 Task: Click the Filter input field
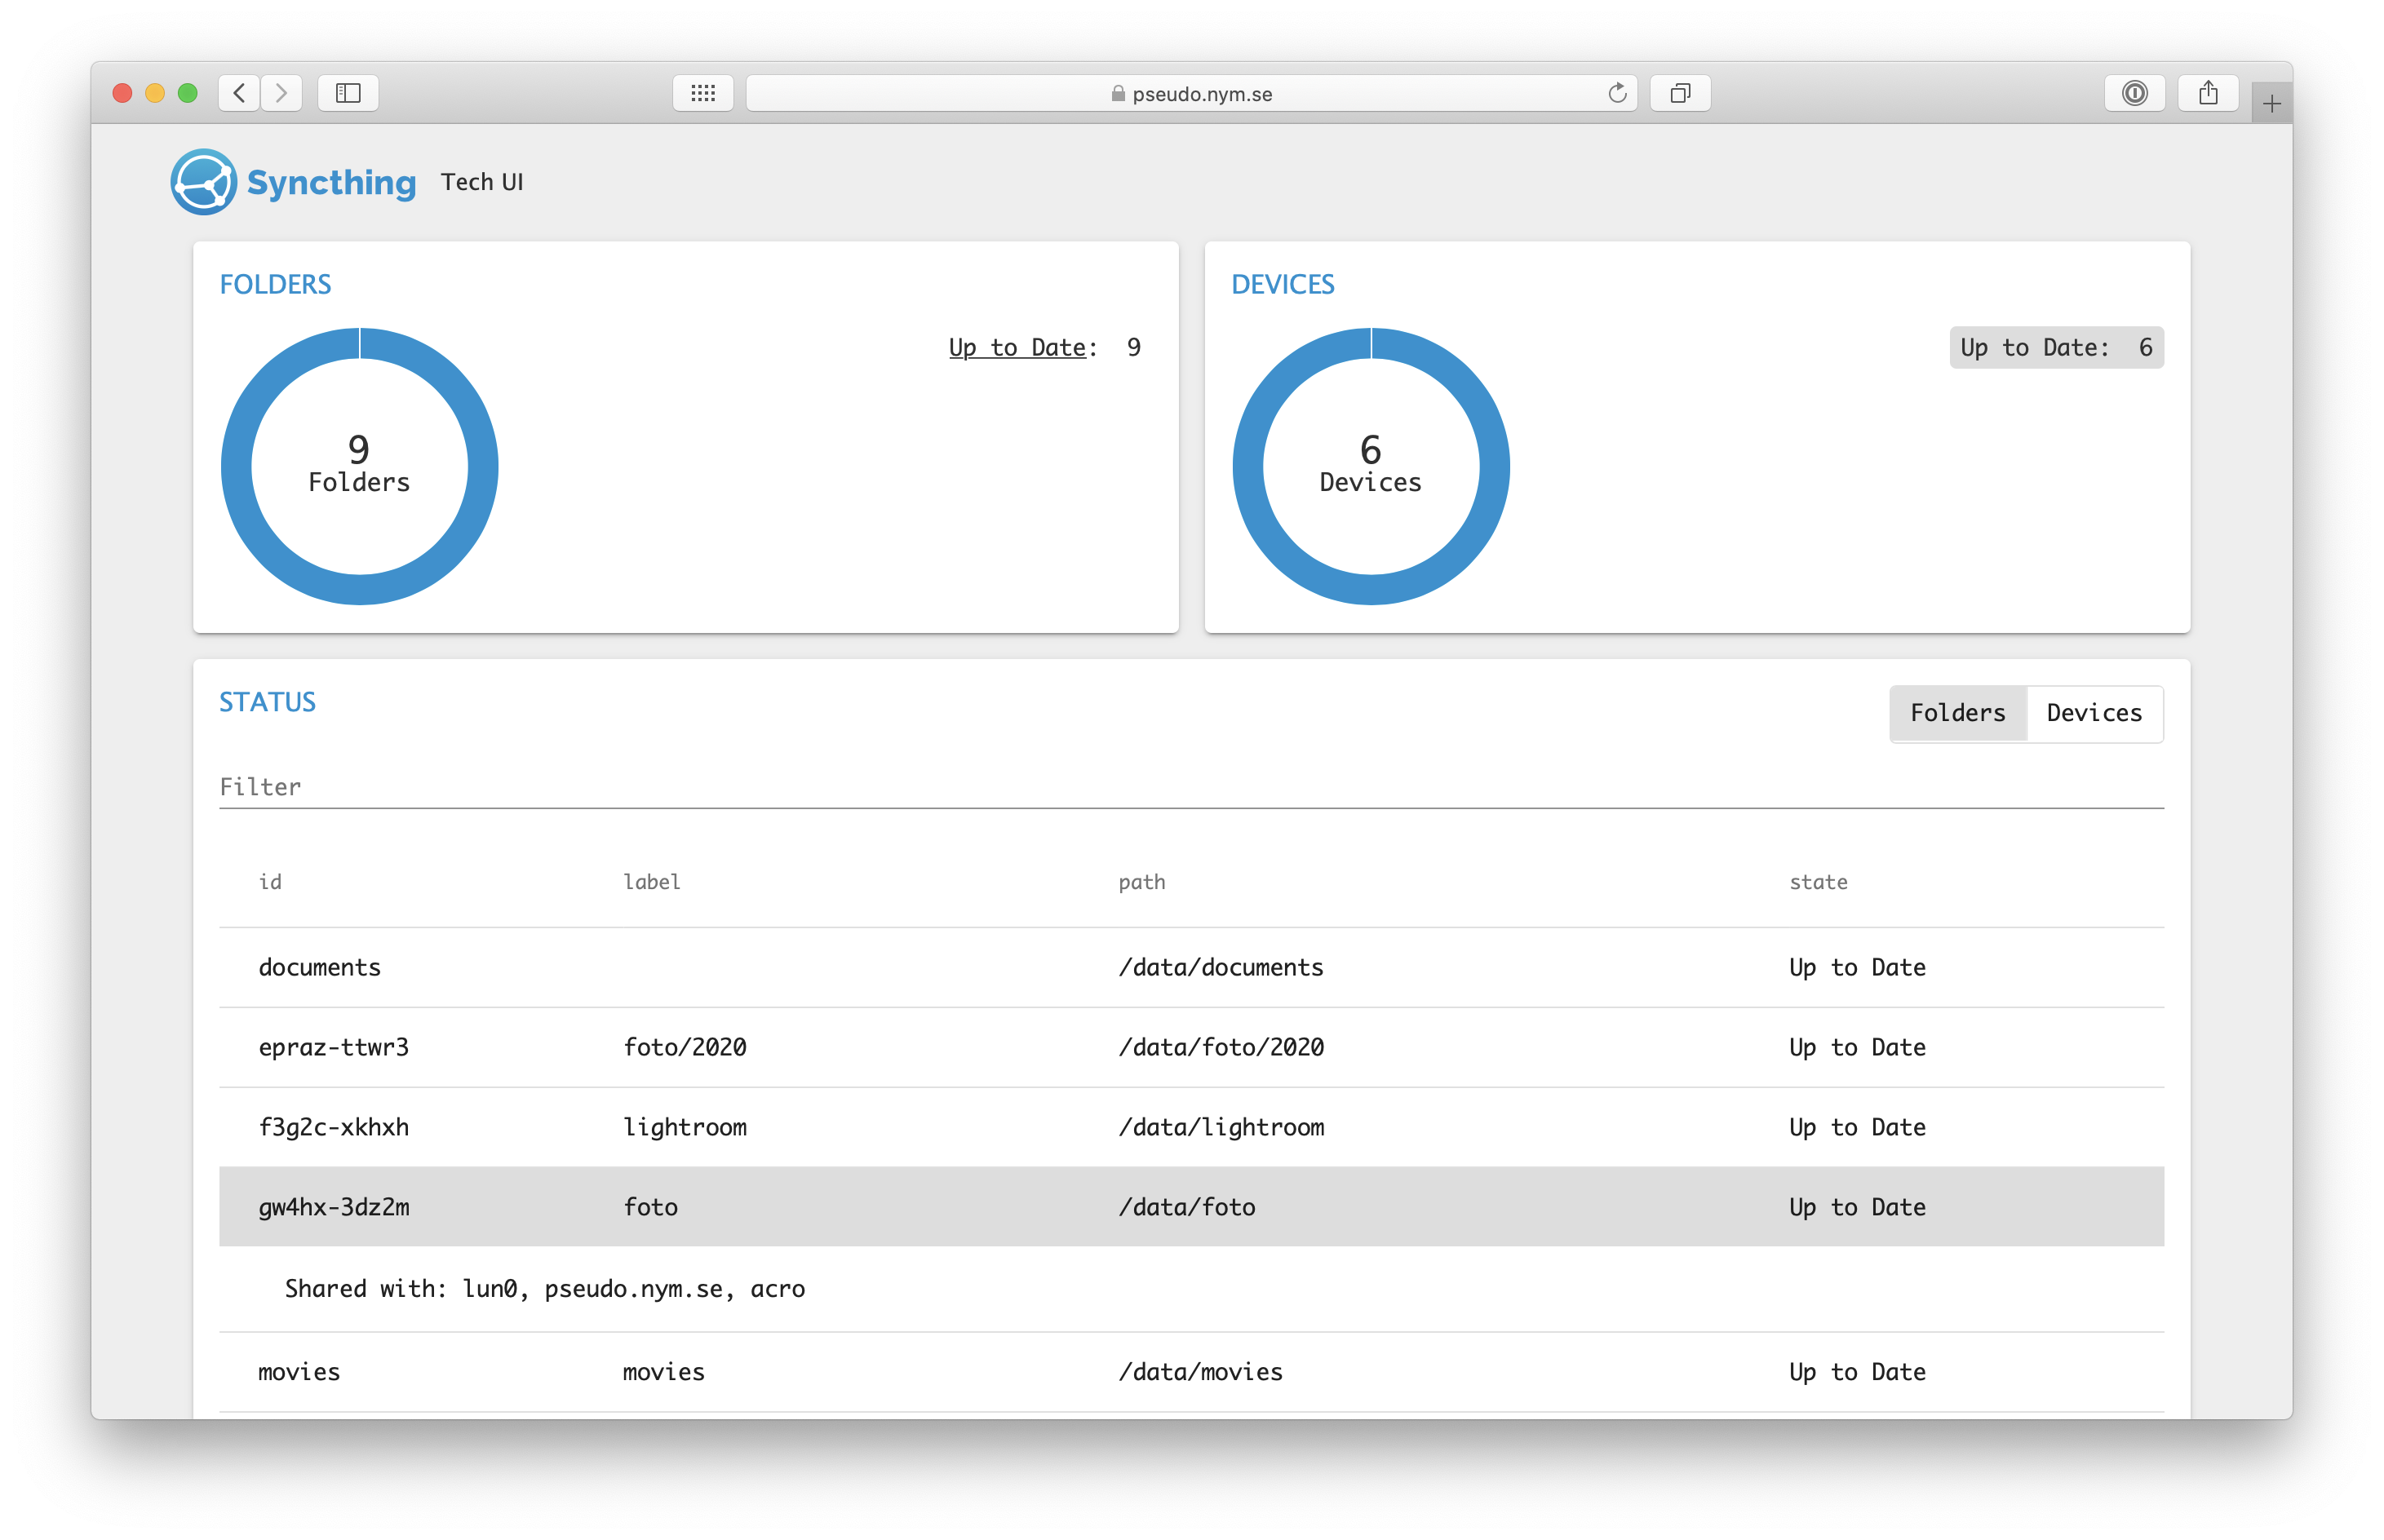(x=1190, y=787)
